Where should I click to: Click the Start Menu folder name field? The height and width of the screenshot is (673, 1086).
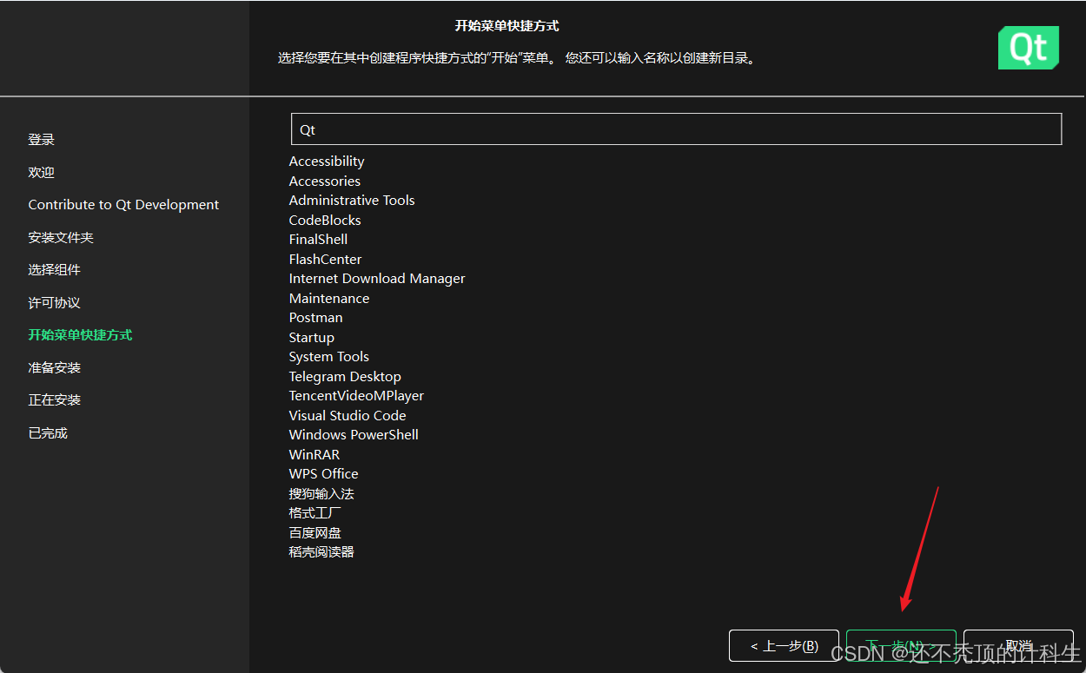point(676,129)
